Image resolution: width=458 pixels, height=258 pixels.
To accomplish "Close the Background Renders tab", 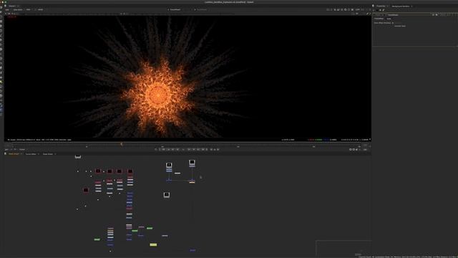I will (412, 6).
